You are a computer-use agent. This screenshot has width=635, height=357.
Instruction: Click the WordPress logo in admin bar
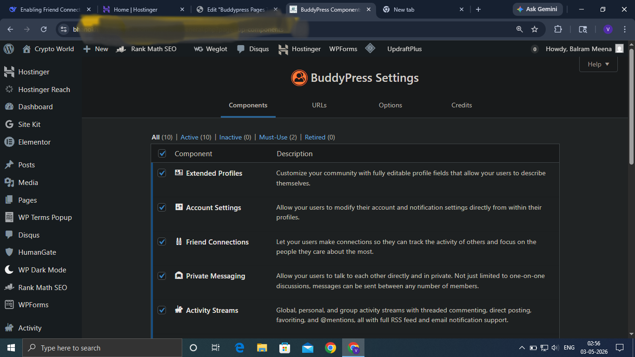point(9,49)
